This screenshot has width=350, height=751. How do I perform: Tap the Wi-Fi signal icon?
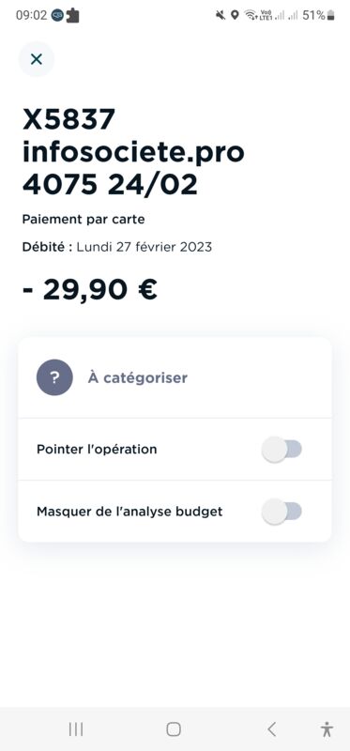(x=251, y=15)
